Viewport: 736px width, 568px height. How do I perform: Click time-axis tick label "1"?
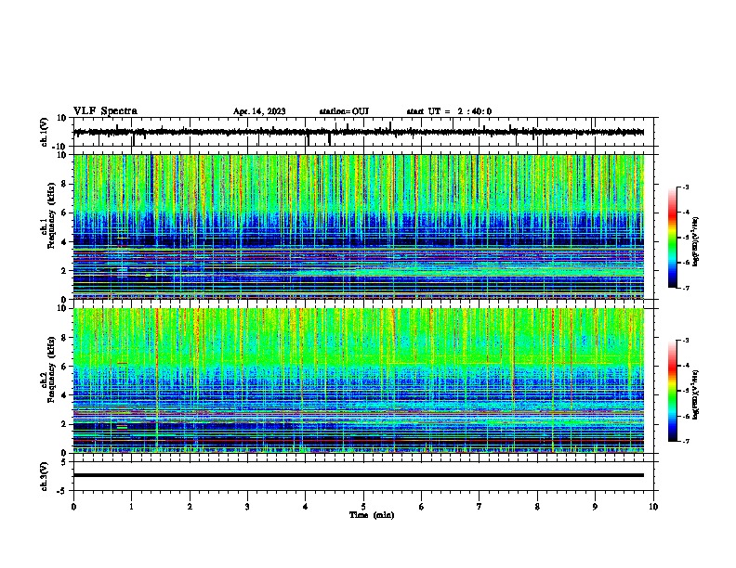(x=132, y=507)
